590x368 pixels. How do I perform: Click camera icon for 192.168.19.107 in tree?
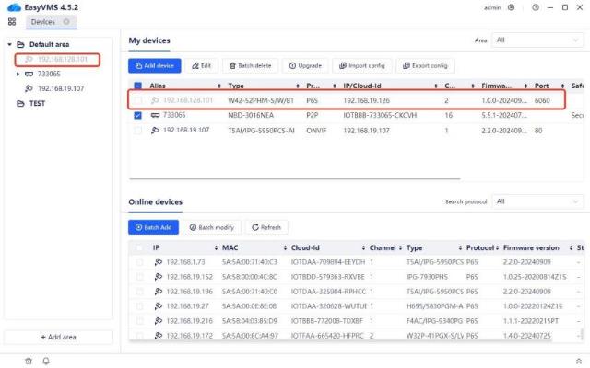(29, 88)
